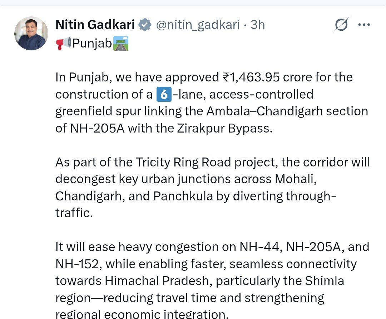Click the red megaphone emoji
Screen dimensions: 386x319
[x=64, y=44]
